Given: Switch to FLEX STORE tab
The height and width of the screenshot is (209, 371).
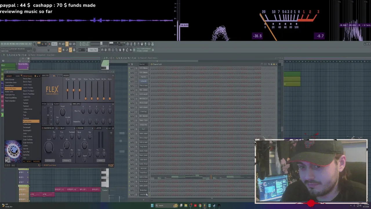Looking at the screenshot, I should point(17,76).
